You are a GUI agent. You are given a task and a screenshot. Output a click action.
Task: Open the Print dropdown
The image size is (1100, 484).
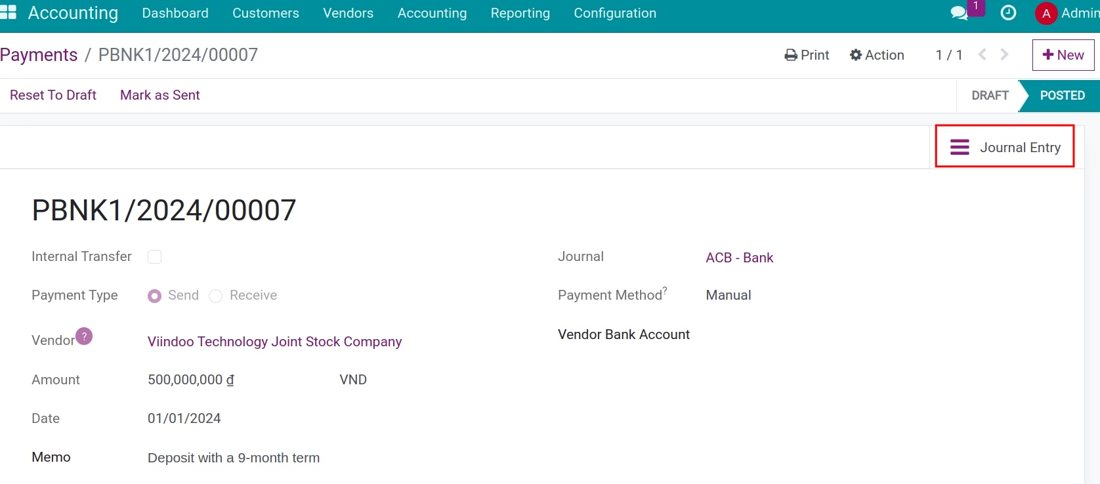click(x=807, y=55)
